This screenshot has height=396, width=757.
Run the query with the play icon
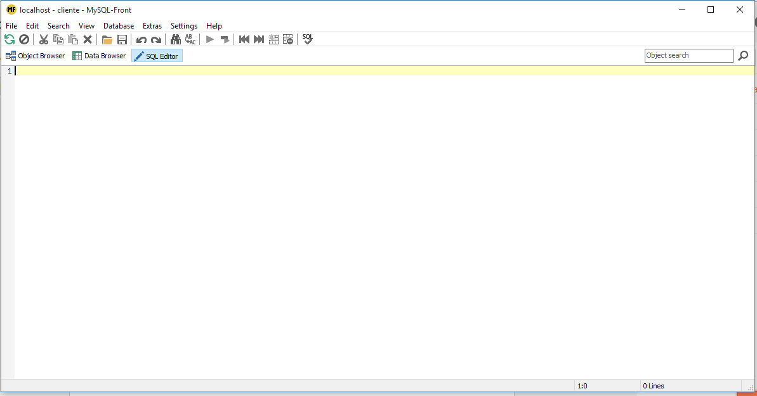pyautogui.click(x=210, y=39)
